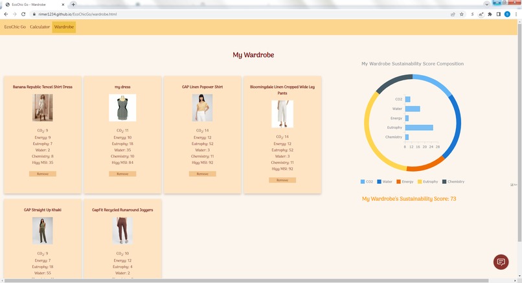Click the browser forward arrow
The image size is (522, 283).
(14, 14)
